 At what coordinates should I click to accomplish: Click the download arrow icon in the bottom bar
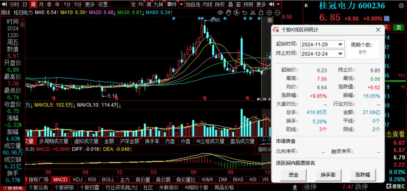tap(295, 187)
